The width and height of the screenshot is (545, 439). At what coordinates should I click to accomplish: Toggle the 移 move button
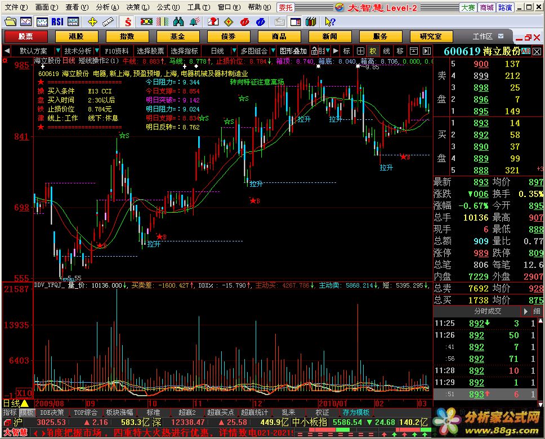point(400,51)
